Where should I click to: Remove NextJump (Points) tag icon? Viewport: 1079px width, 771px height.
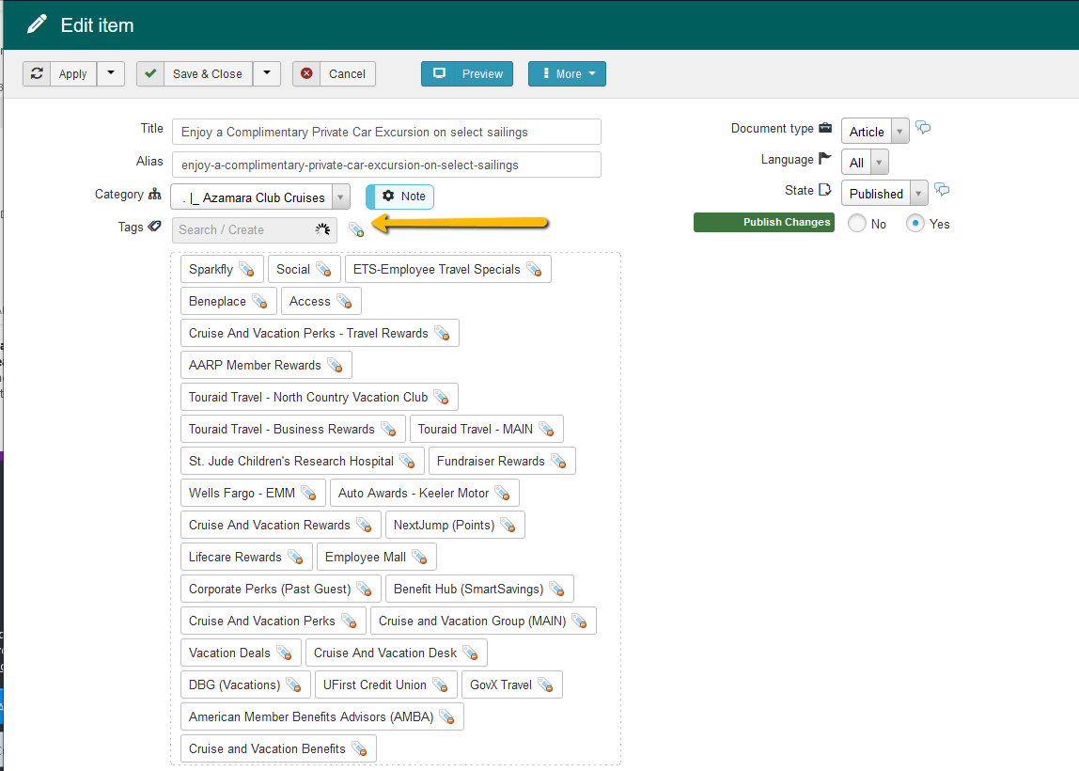pos(508,525)
